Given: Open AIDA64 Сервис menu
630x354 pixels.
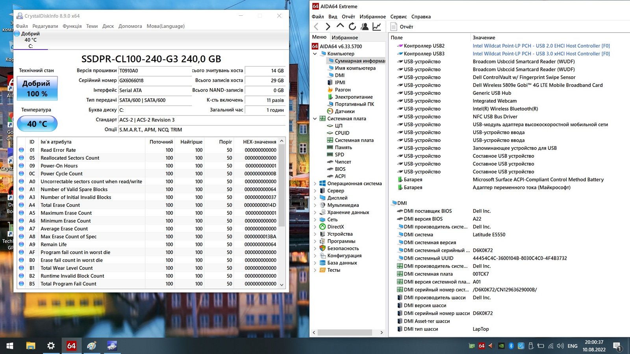Looking at the screenshot, I should 398,17.
